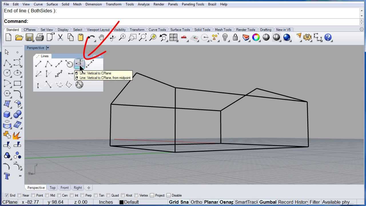
Task: Open Edit Layers icon
Action: [x=246, y=37]
